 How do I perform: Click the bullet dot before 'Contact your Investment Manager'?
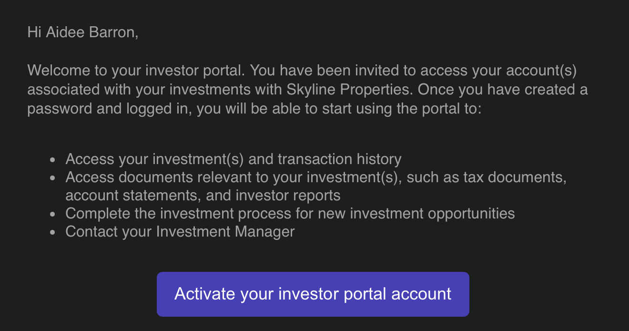(x=53, y=233)
